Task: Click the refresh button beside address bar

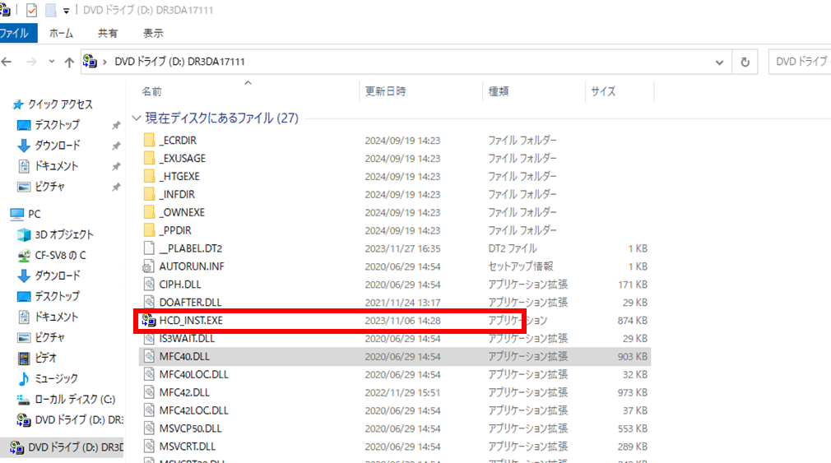Action: [x=745, y=62]
